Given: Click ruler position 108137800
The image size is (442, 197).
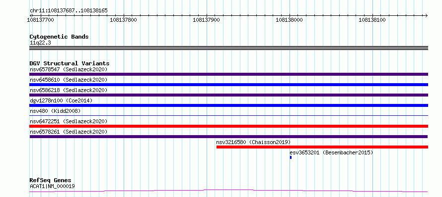Looking at the screenshot, I should tap(123, 20).
